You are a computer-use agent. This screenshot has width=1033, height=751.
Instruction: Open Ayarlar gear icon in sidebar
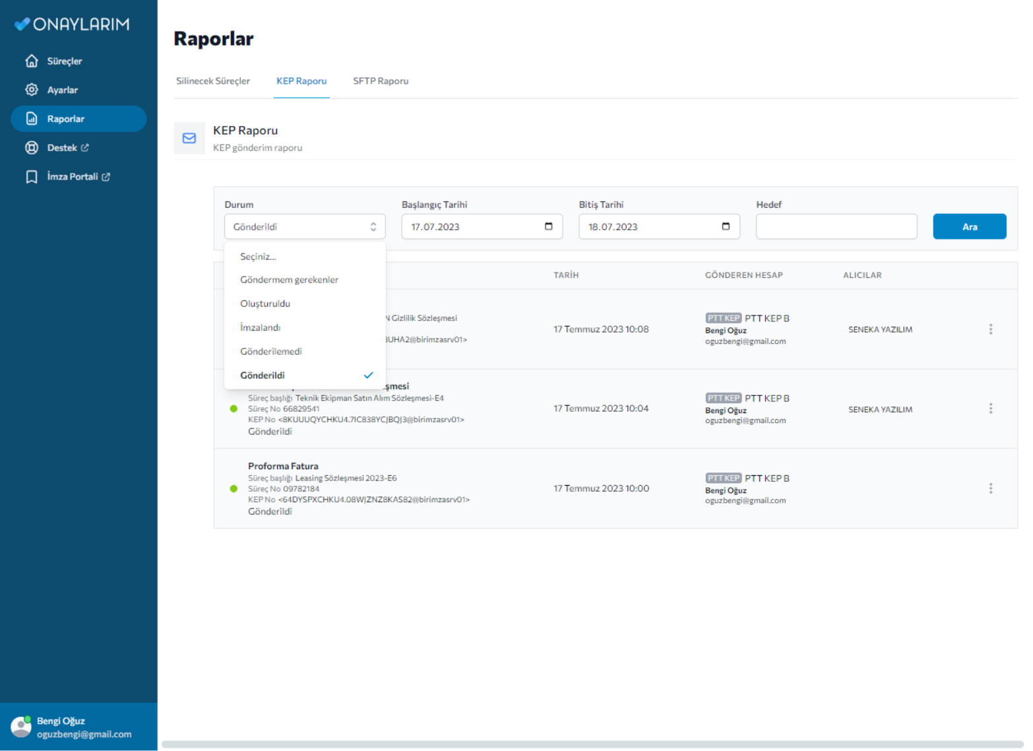click(x=32, y=90)
